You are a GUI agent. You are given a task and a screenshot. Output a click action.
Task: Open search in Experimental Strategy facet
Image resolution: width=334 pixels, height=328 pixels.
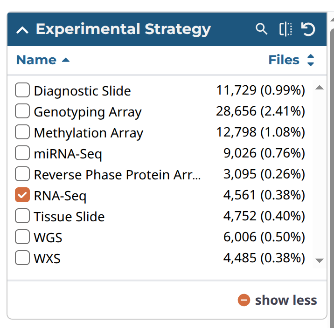(x=262, y=29)
